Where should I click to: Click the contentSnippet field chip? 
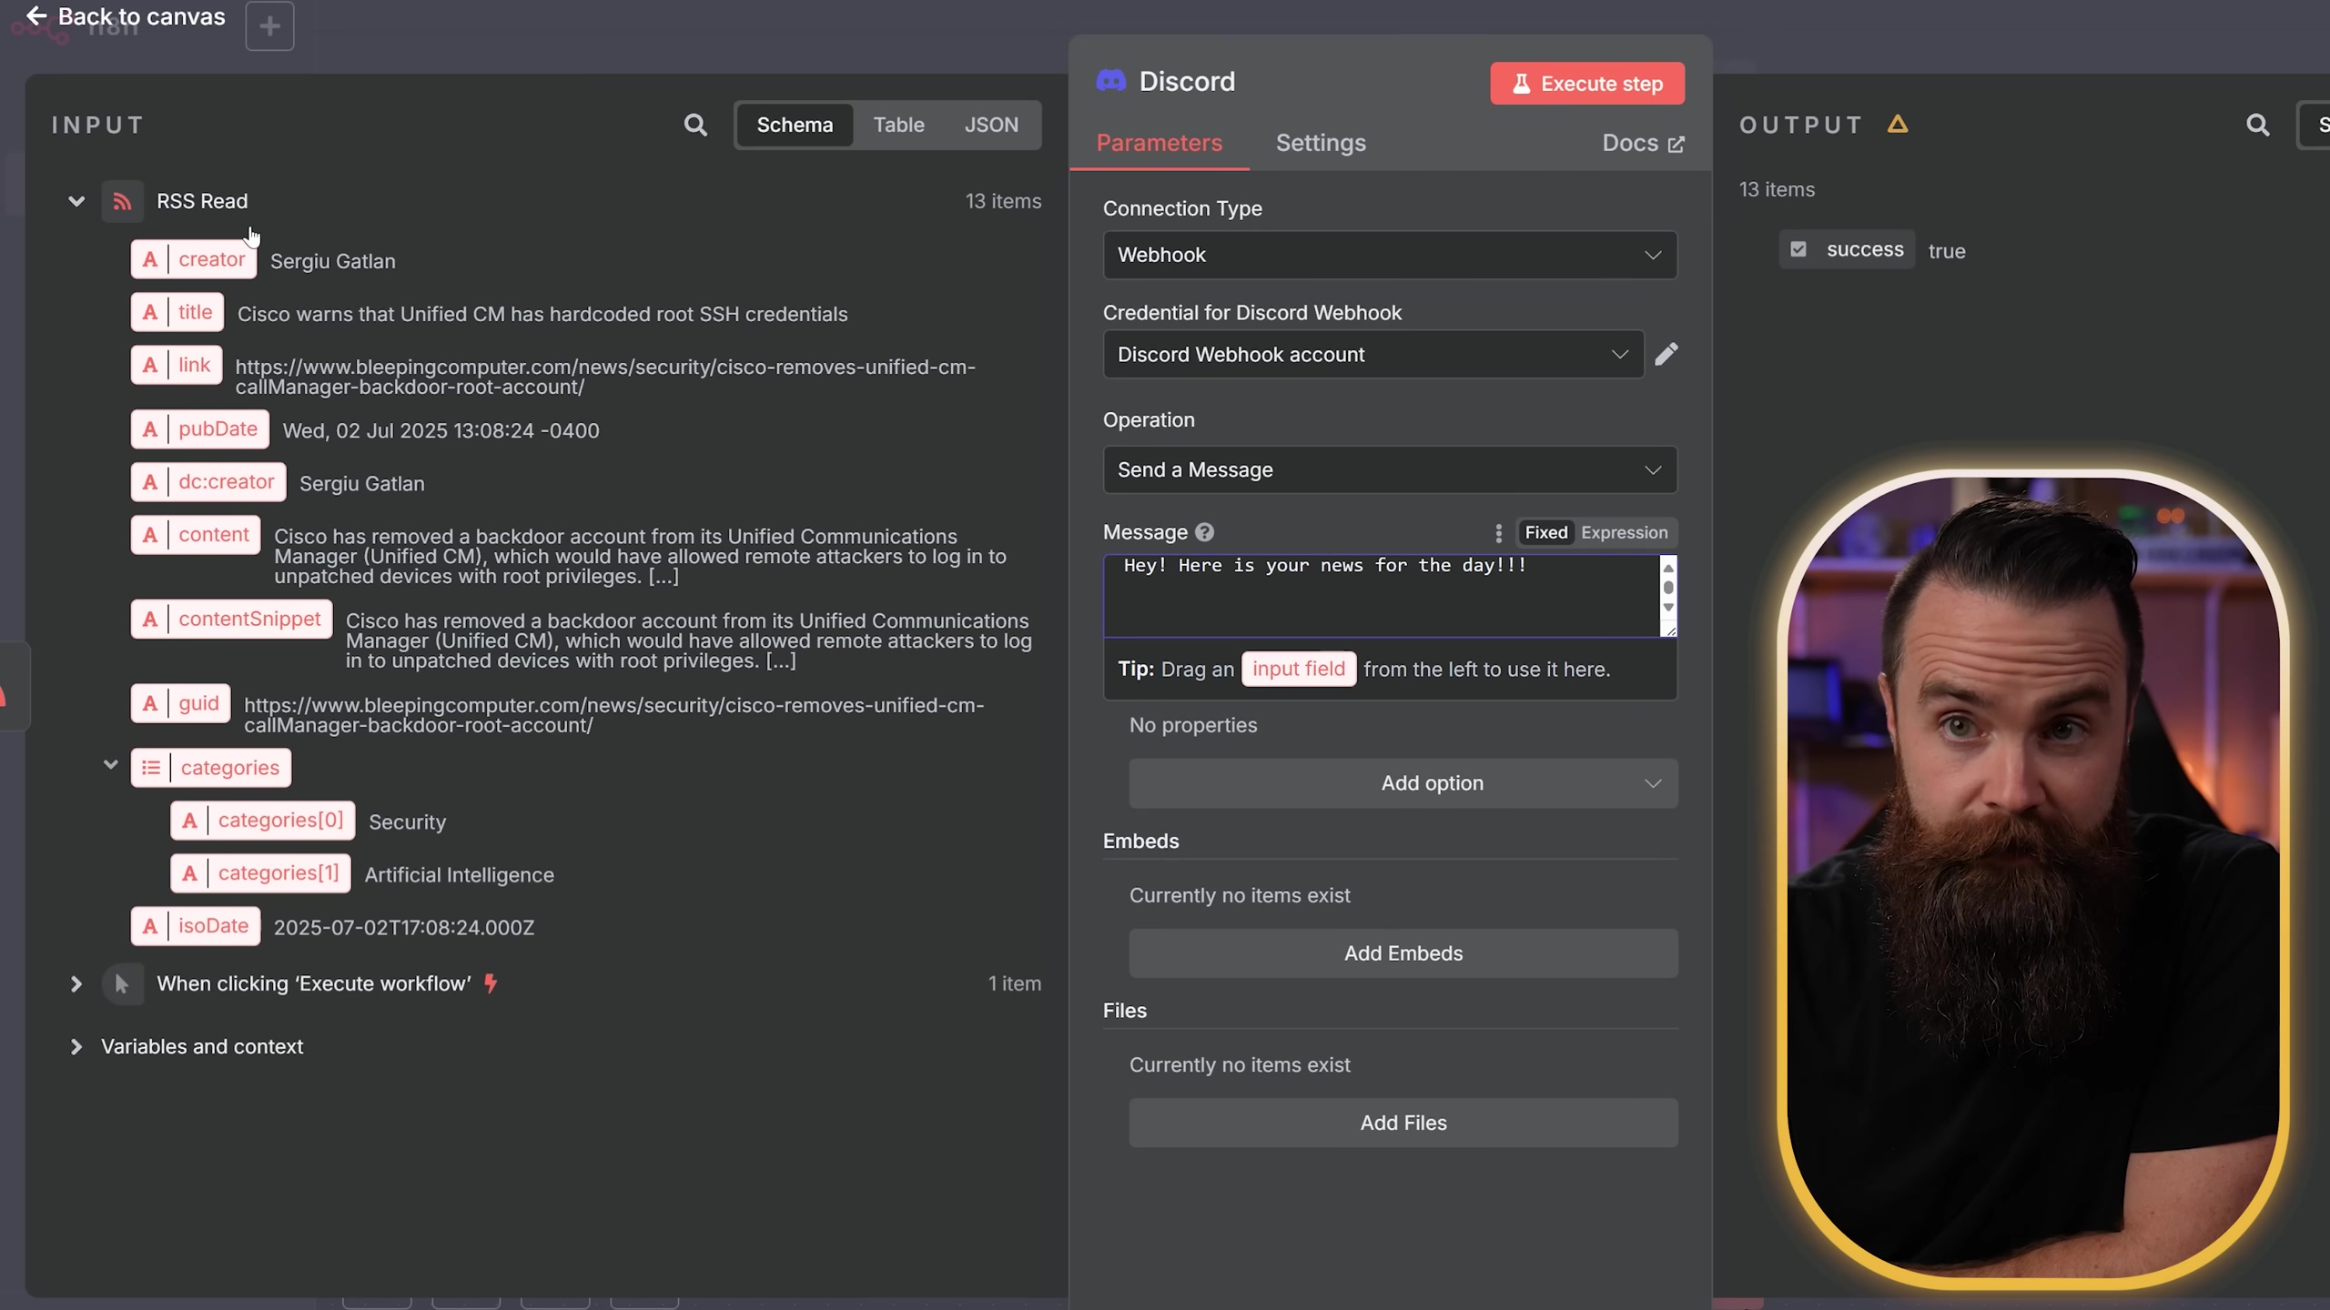click(x=232, y=619)
